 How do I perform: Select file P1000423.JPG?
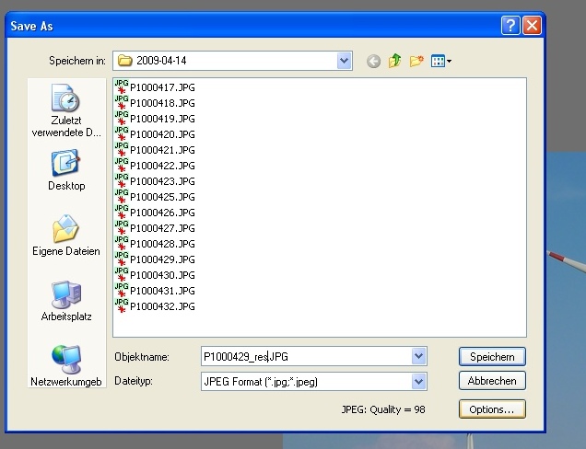(155, 181)
